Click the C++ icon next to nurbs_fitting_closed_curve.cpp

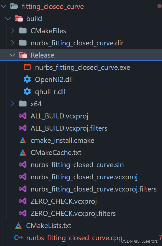point(18,238)
